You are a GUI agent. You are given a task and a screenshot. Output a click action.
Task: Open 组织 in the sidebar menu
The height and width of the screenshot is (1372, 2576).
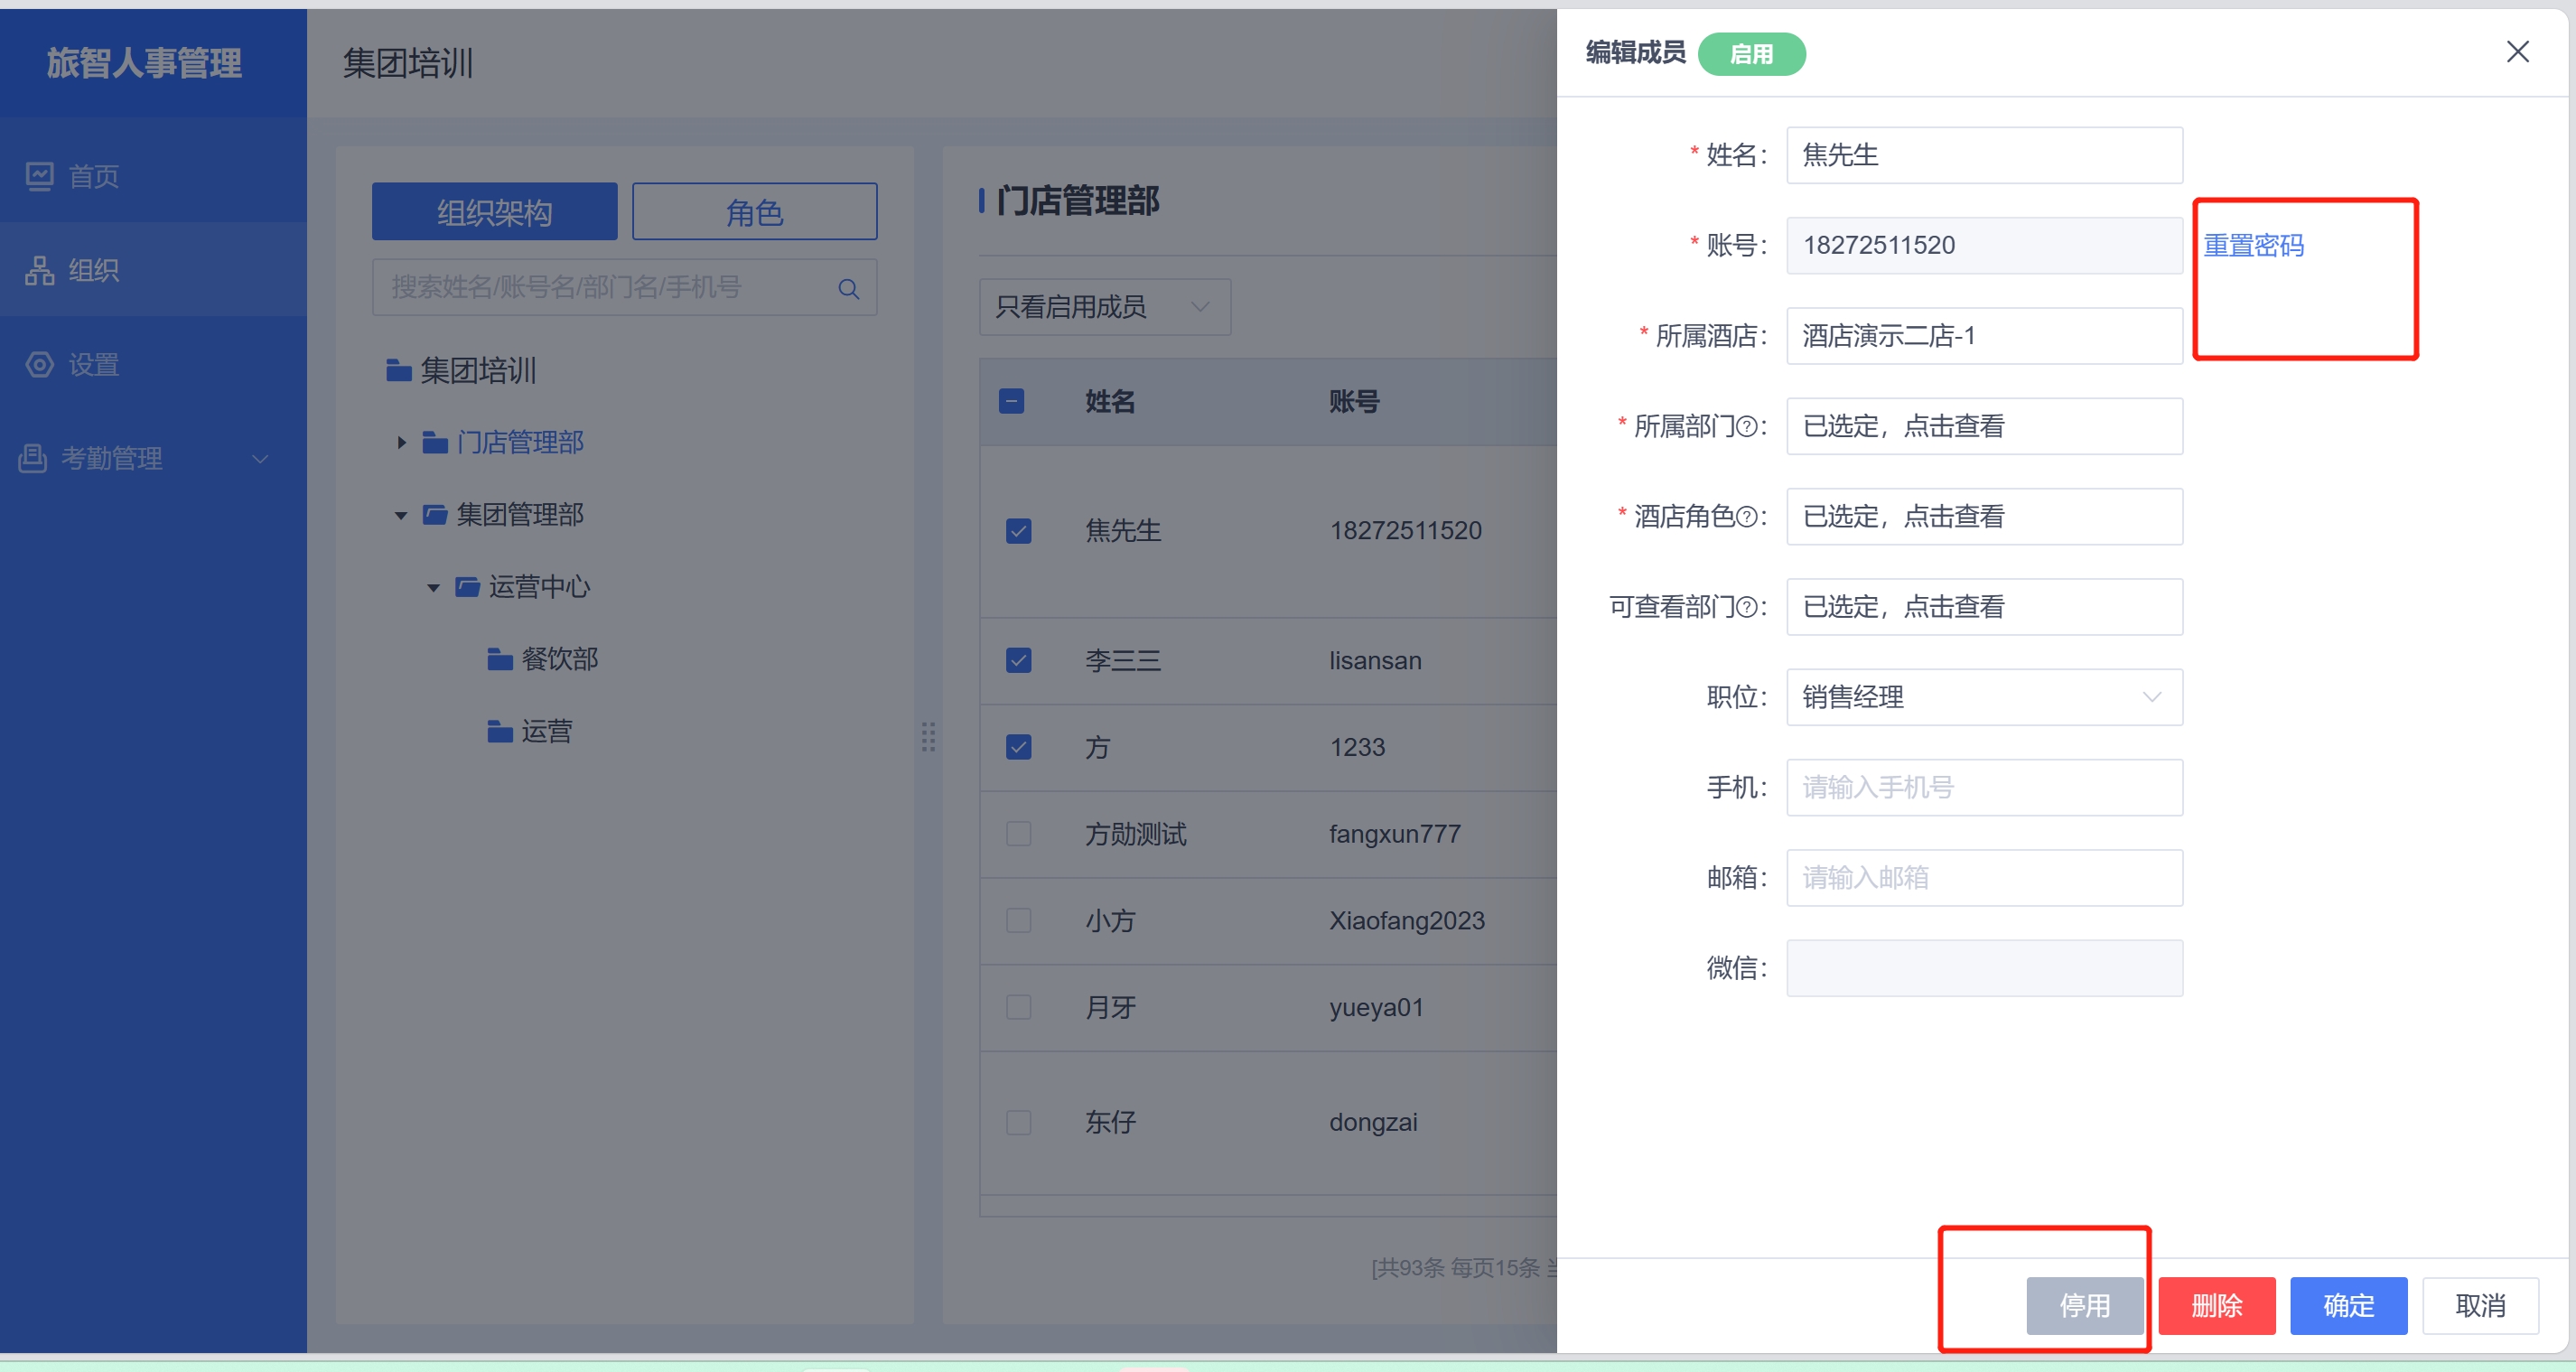pyautogui.click(x=153, y=270)
